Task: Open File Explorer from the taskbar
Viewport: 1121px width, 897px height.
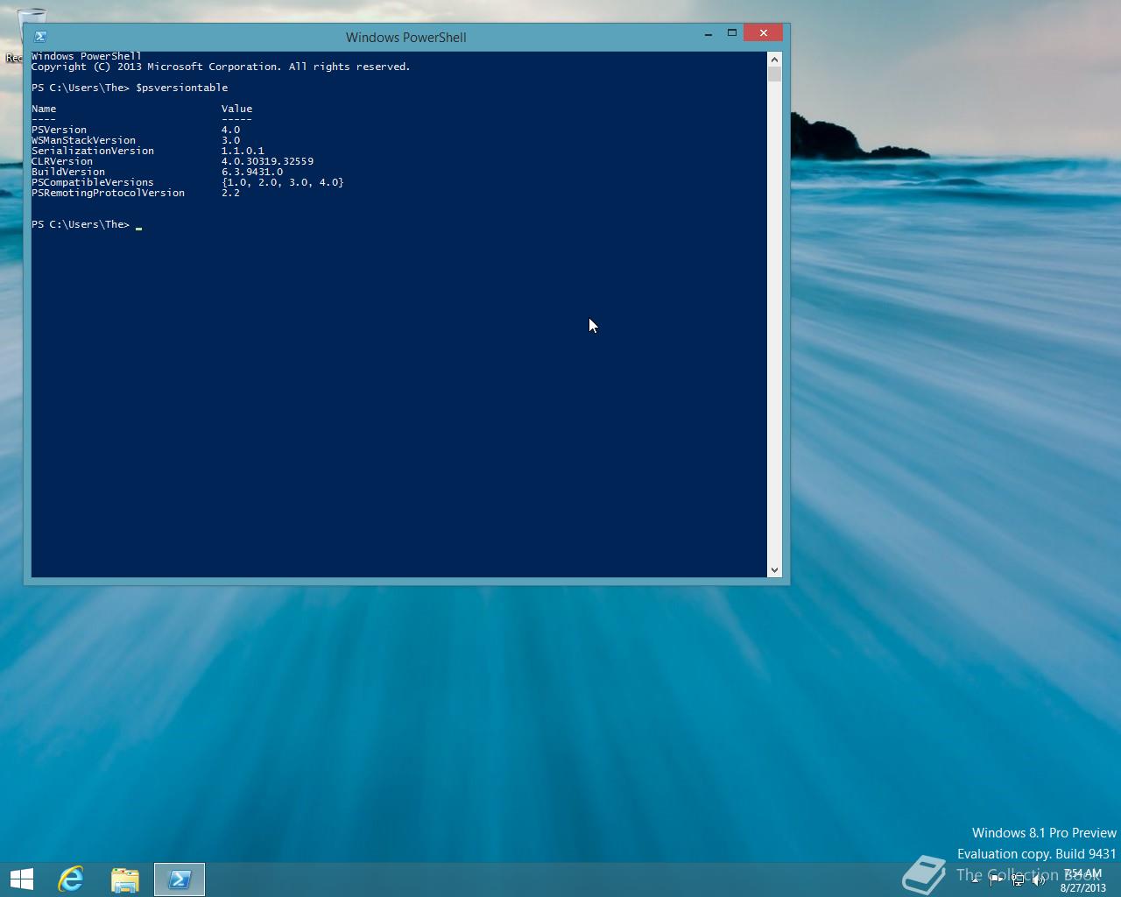Action: tap(125, 879)
